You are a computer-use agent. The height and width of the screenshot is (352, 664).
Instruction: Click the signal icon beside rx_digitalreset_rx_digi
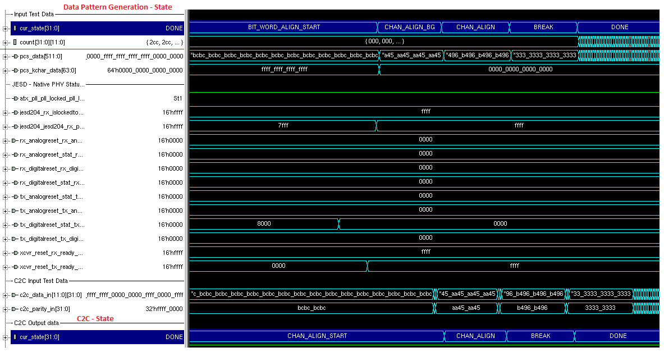(x=15, y=168)
